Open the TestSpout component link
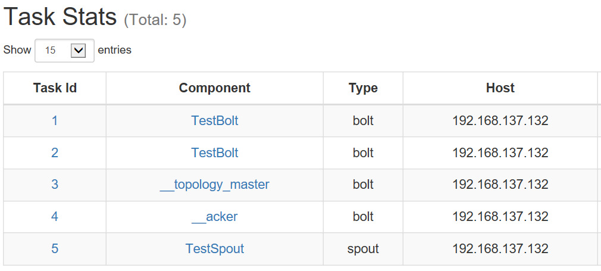The height and width of the screenshot is (271, 601). click(214, 248)
